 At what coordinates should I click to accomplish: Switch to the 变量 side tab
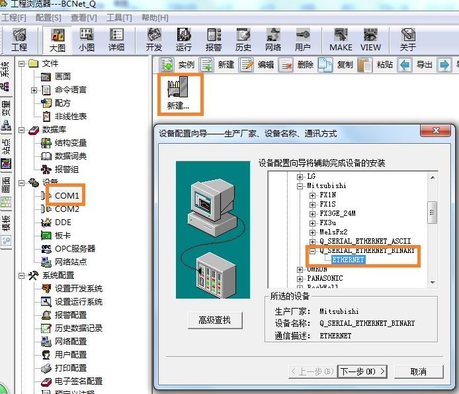click(6, 115)
